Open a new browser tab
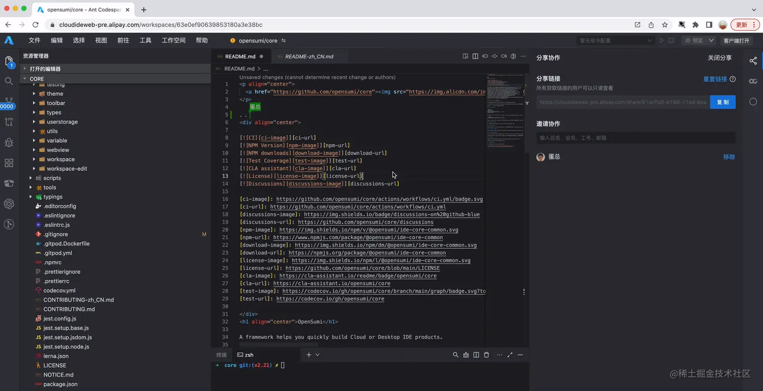Image resolution: width=763 pixels, height=391 pixels. (144, 10)
